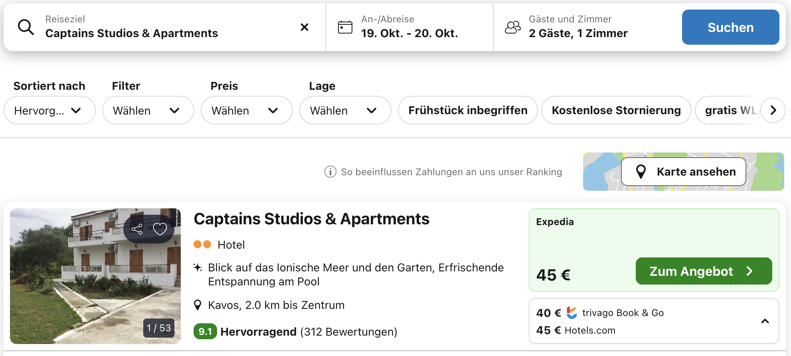Edit the Reiseziel destination field
The height and width of the screenshot is (356, 791).
click(x=164, y=27)
